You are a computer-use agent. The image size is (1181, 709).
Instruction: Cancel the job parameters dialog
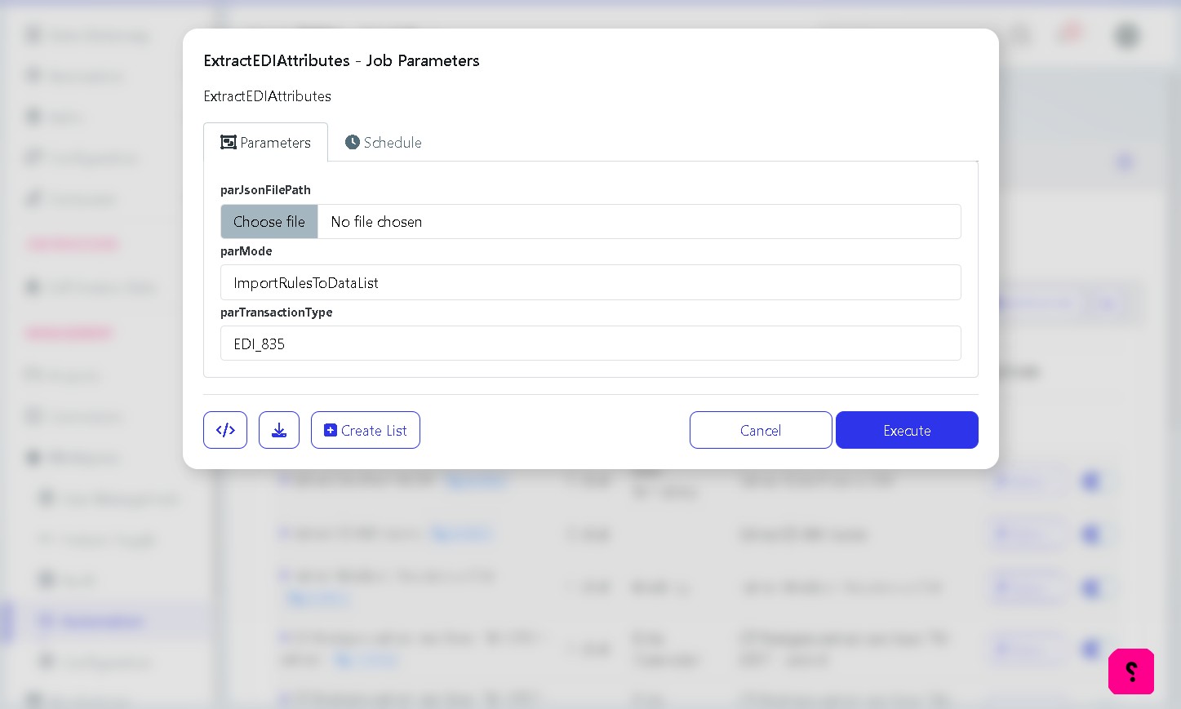[x=761, y=430]
